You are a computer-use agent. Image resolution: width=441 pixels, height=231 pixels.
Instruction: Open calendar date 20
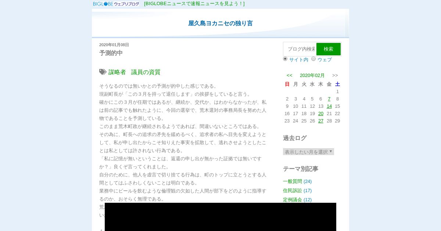[x=321, y=113]
